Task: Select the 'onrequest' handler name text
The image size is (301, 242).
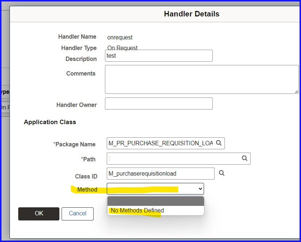Action: (x=120, y=37)
